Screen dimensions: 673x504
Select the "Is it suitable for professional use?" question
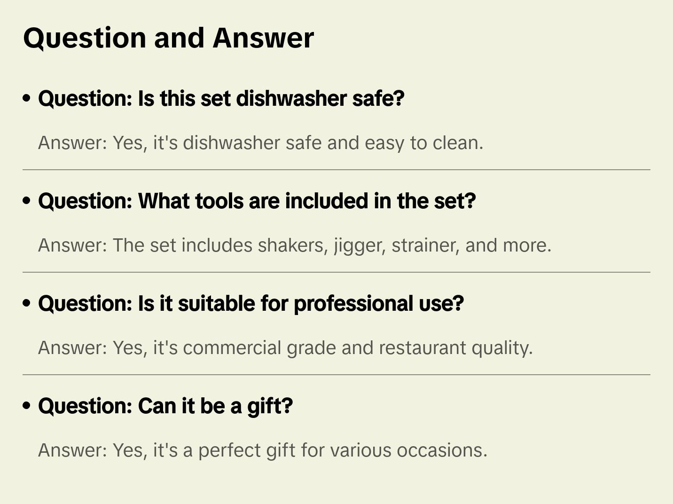(x=250, y=304)
